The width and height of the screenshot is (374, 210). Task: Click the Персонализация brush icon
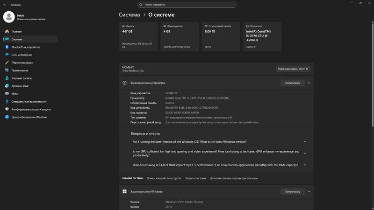7,63
